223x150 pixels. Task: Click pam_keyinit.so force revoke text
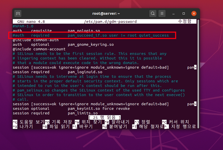(x=99, y=109)
